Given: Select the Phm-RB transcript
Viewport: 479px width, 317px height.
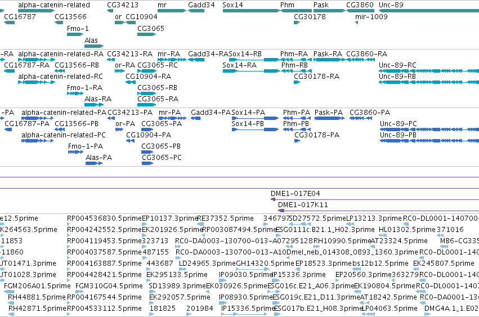Looking at the screenshot, I should point(296,71).
